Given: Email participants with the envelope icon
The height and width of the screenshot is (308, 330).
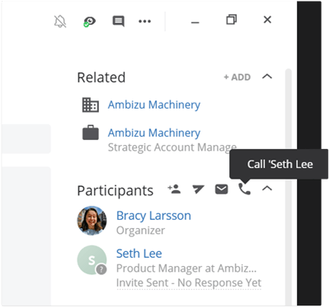Looking at the screenshot, I should click(x=221, y=189).
